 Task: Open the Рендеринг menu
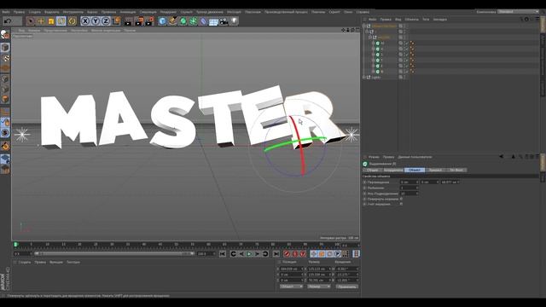[168, 12]
